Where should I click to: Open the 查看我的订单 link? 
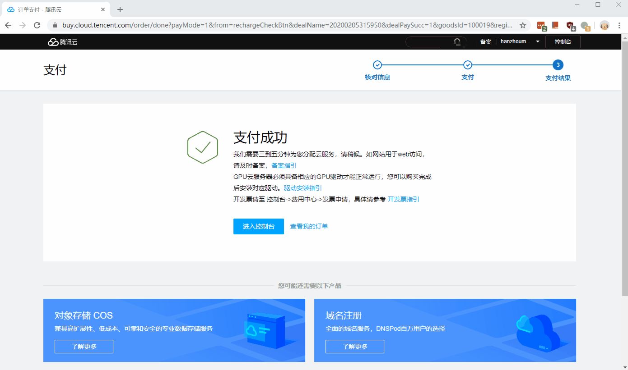click(309, 226)
